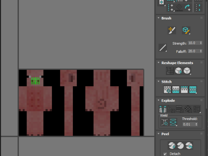Click the Strength label

click(x=179, y=43)
